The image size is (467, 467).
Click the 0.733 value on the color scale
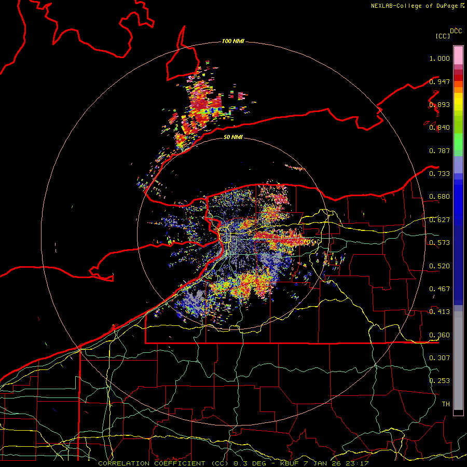tap(439, 174)
